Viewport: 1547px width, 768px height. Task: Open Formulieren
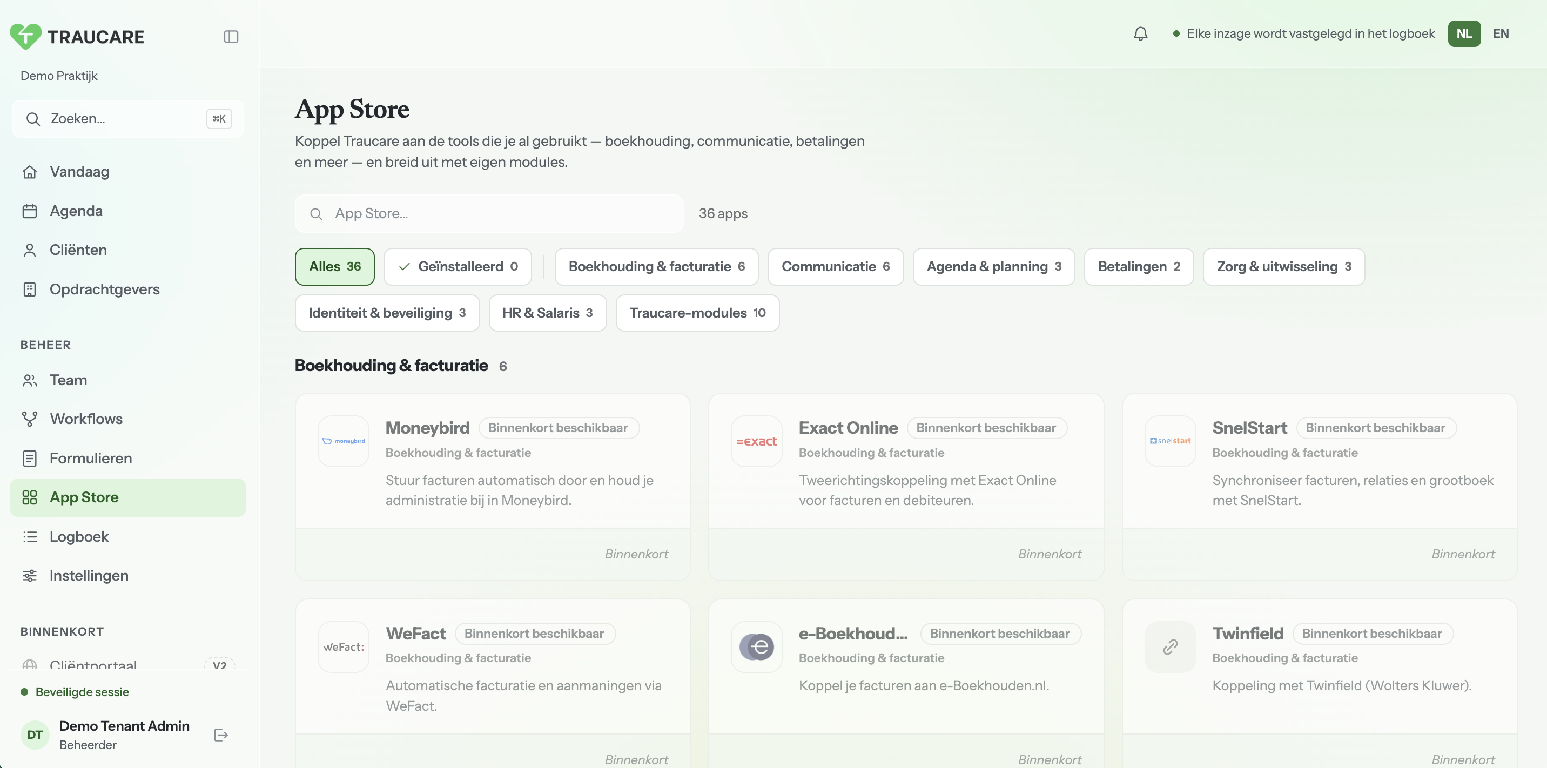[x=128, y=458]
